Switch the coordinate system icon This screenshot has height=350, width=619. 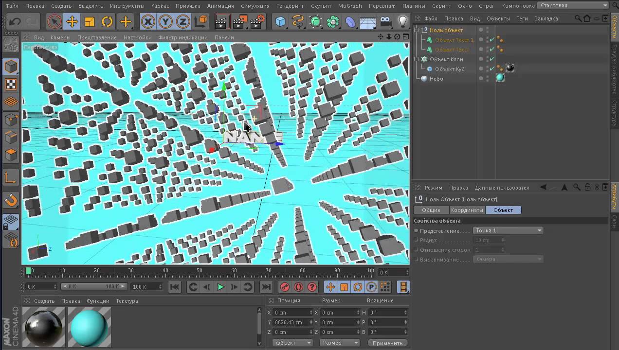tap(200, 22)
